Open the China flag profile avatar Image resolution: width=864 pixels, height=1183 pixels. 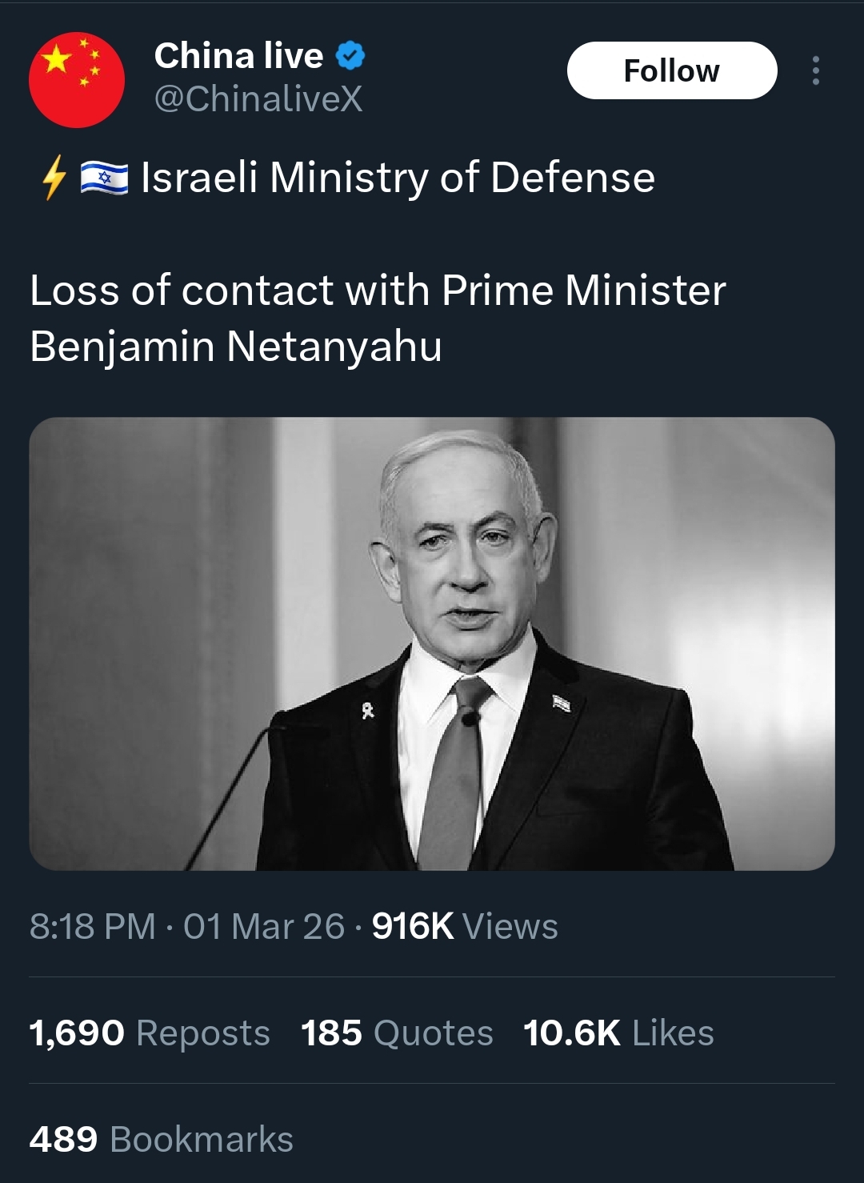click(77, 79)
